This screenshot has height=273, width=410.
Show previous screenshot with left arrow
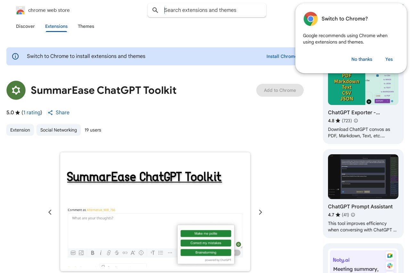tap(50, 212)
